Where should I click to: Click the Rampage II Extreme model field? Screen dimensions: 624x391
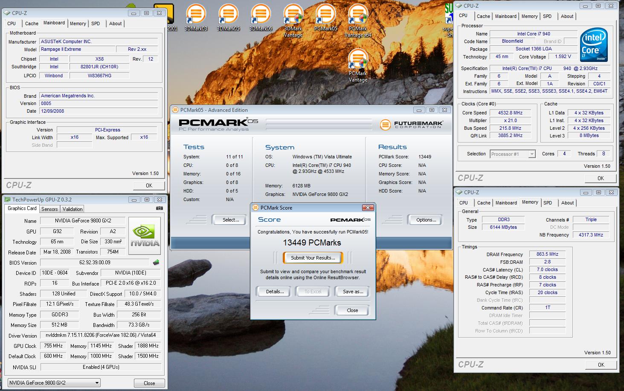pos(77,49)
